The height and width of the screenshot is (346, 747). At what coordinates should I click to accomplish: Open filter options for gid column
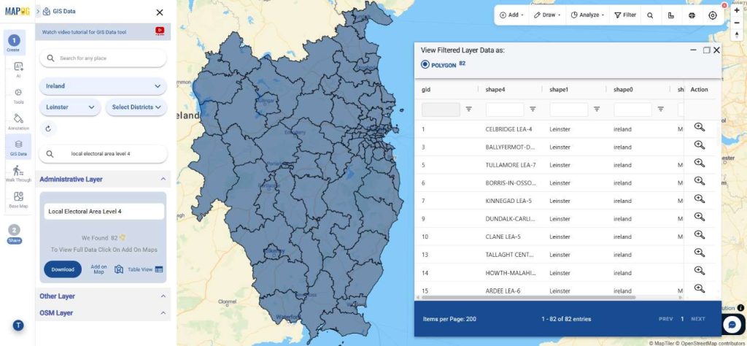(x=469, y=109)
